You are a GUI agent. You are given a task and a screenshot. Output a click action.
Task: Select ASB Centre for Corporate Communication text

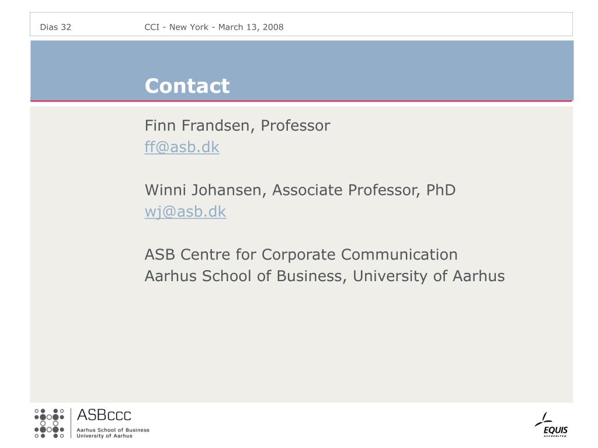tap(301, 254)
